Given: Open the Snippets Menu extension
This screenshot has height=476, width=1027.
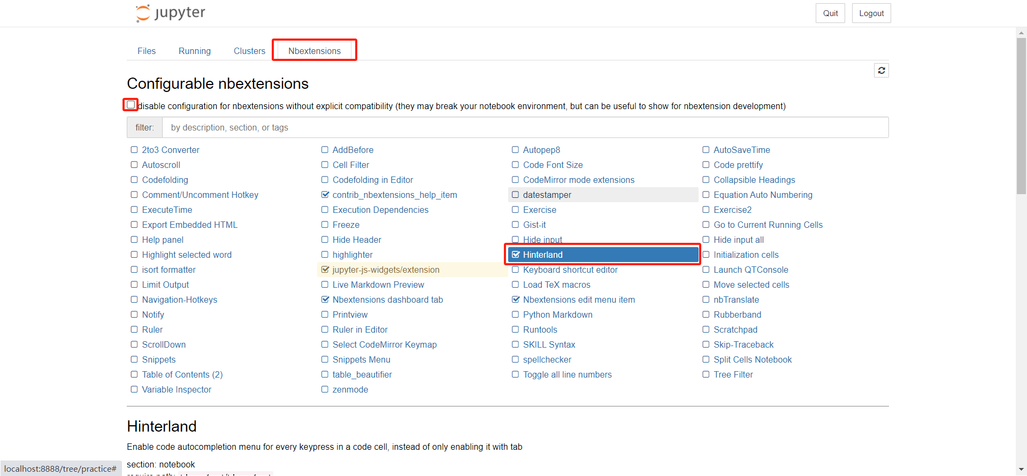Looking at the screenshot, I should pos(362,359).
